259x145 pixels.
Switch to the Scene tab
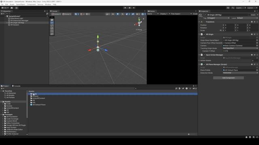pyautogui.click(x=54, y=11)
